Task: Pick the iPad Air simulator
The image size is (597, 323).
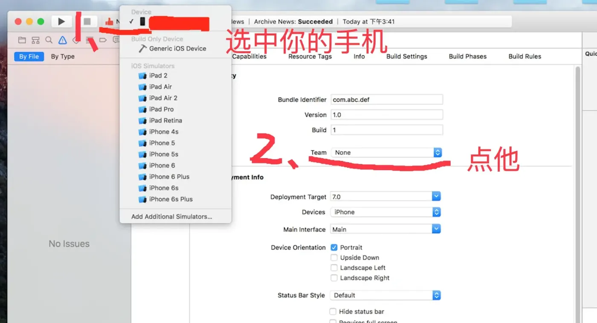Action: coord(175,86)
